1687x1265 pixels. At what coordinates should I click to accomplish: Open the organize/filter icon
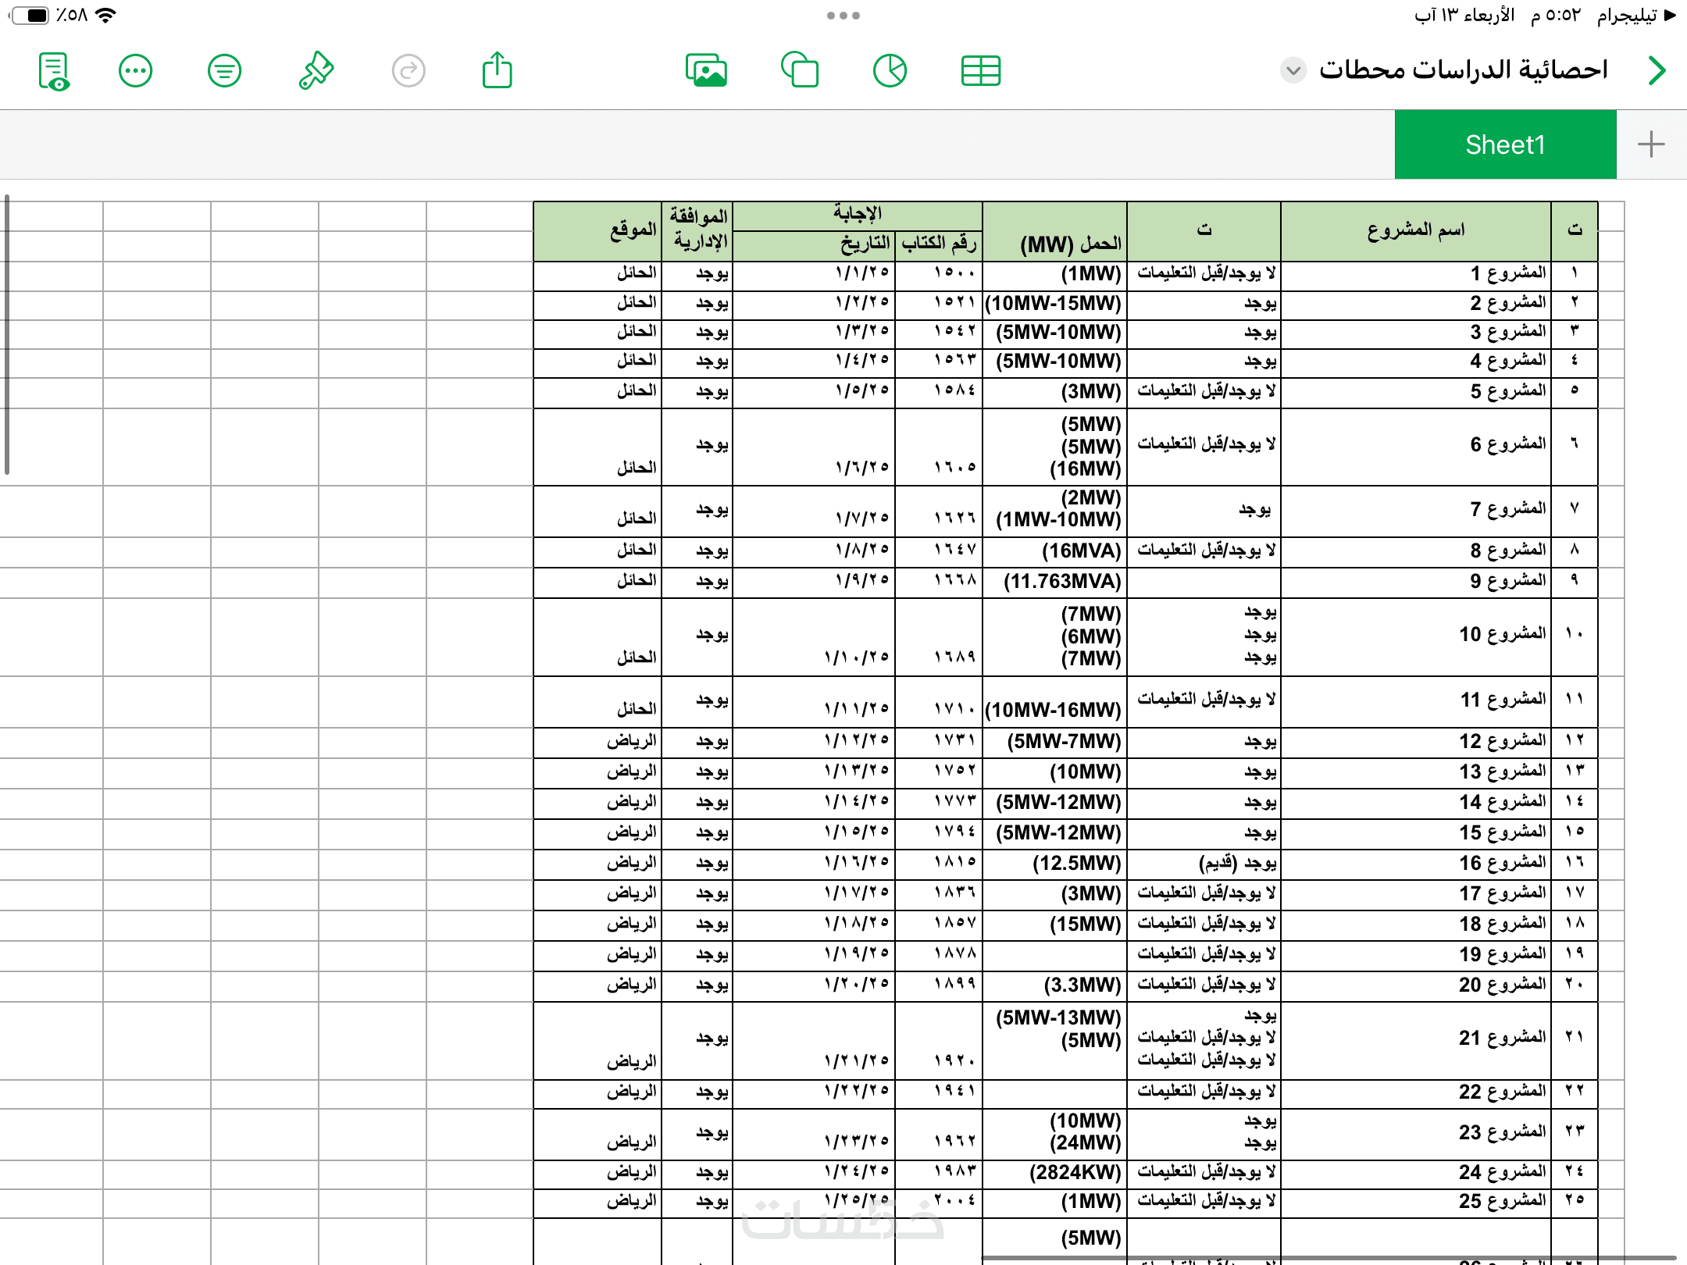(224, 71)
